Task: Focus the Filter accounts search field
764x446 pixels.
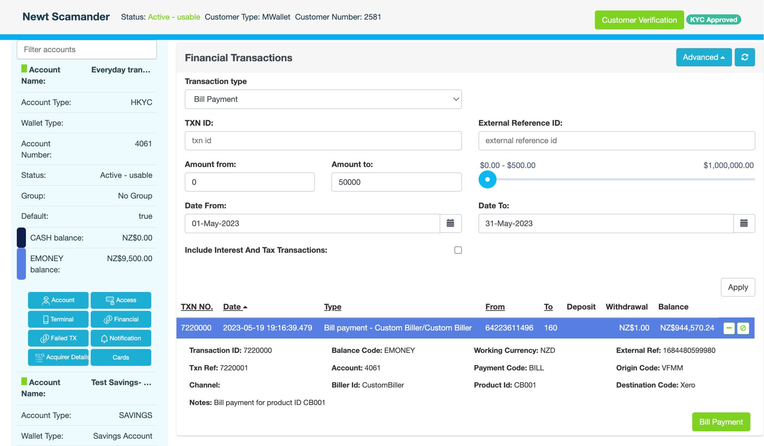Action: (x=87, y=50)
